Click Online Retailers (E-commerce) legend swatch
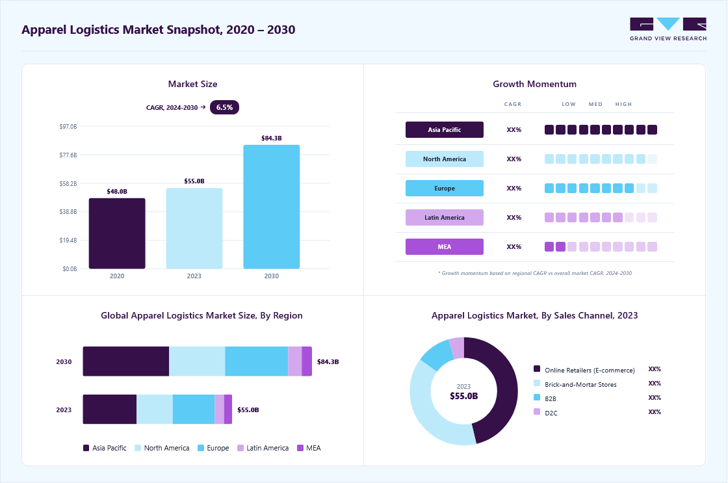This screenshot has width=728, height=483. click(537, 369)
